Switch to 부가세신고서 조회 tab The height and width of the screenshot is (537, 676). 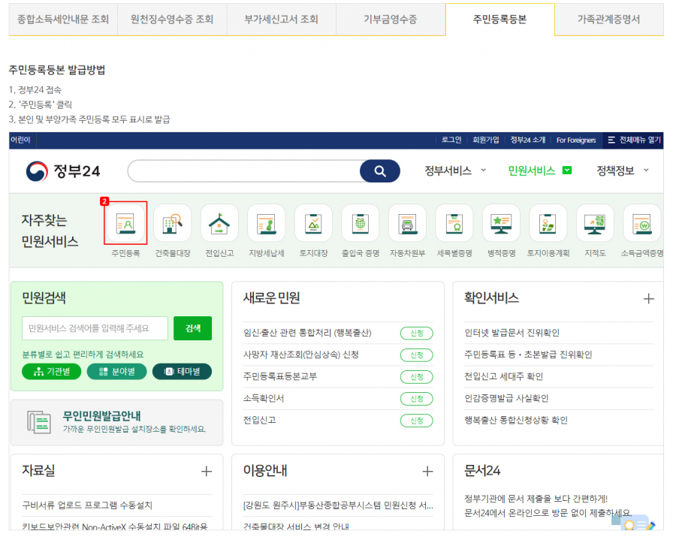pyautogui.click(x=281, y=20)
